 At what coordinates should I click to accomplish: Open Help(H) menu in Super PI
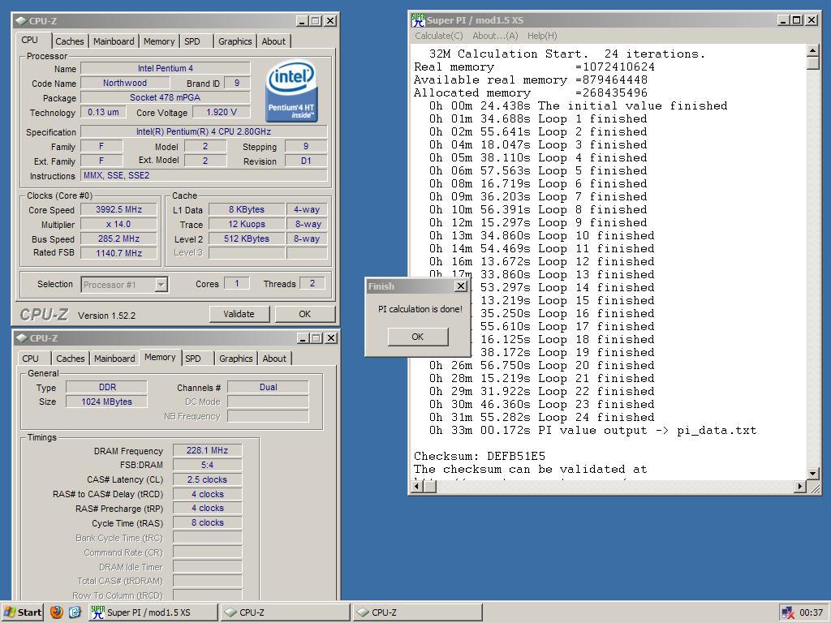tap(542, 36)
